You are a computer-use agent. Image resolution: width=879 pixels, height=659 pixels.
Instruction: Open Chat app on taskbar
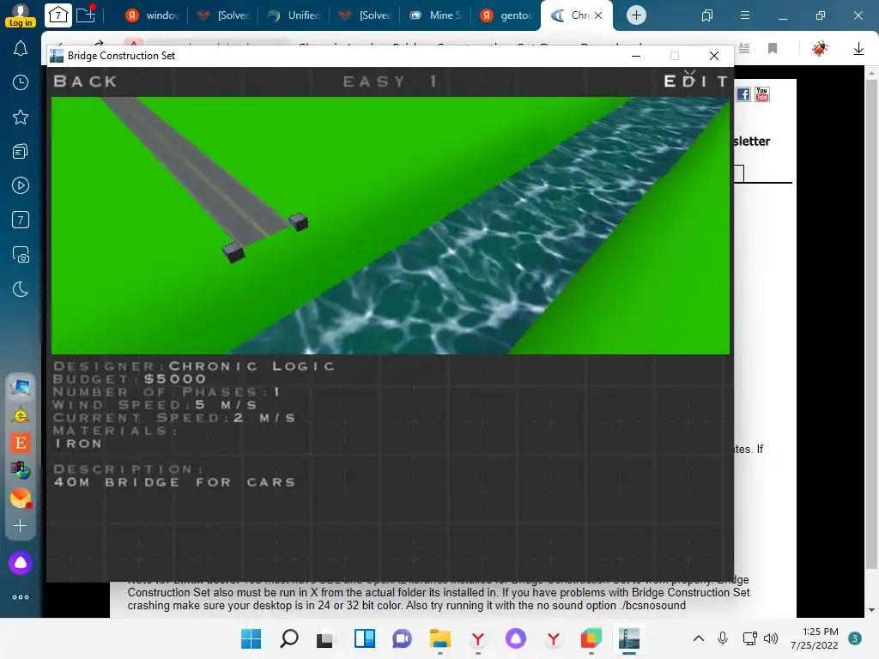tap(402, 638)
